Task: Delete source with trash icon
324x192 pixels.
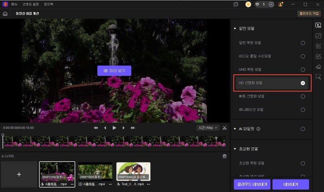Action: pos(225,156)
